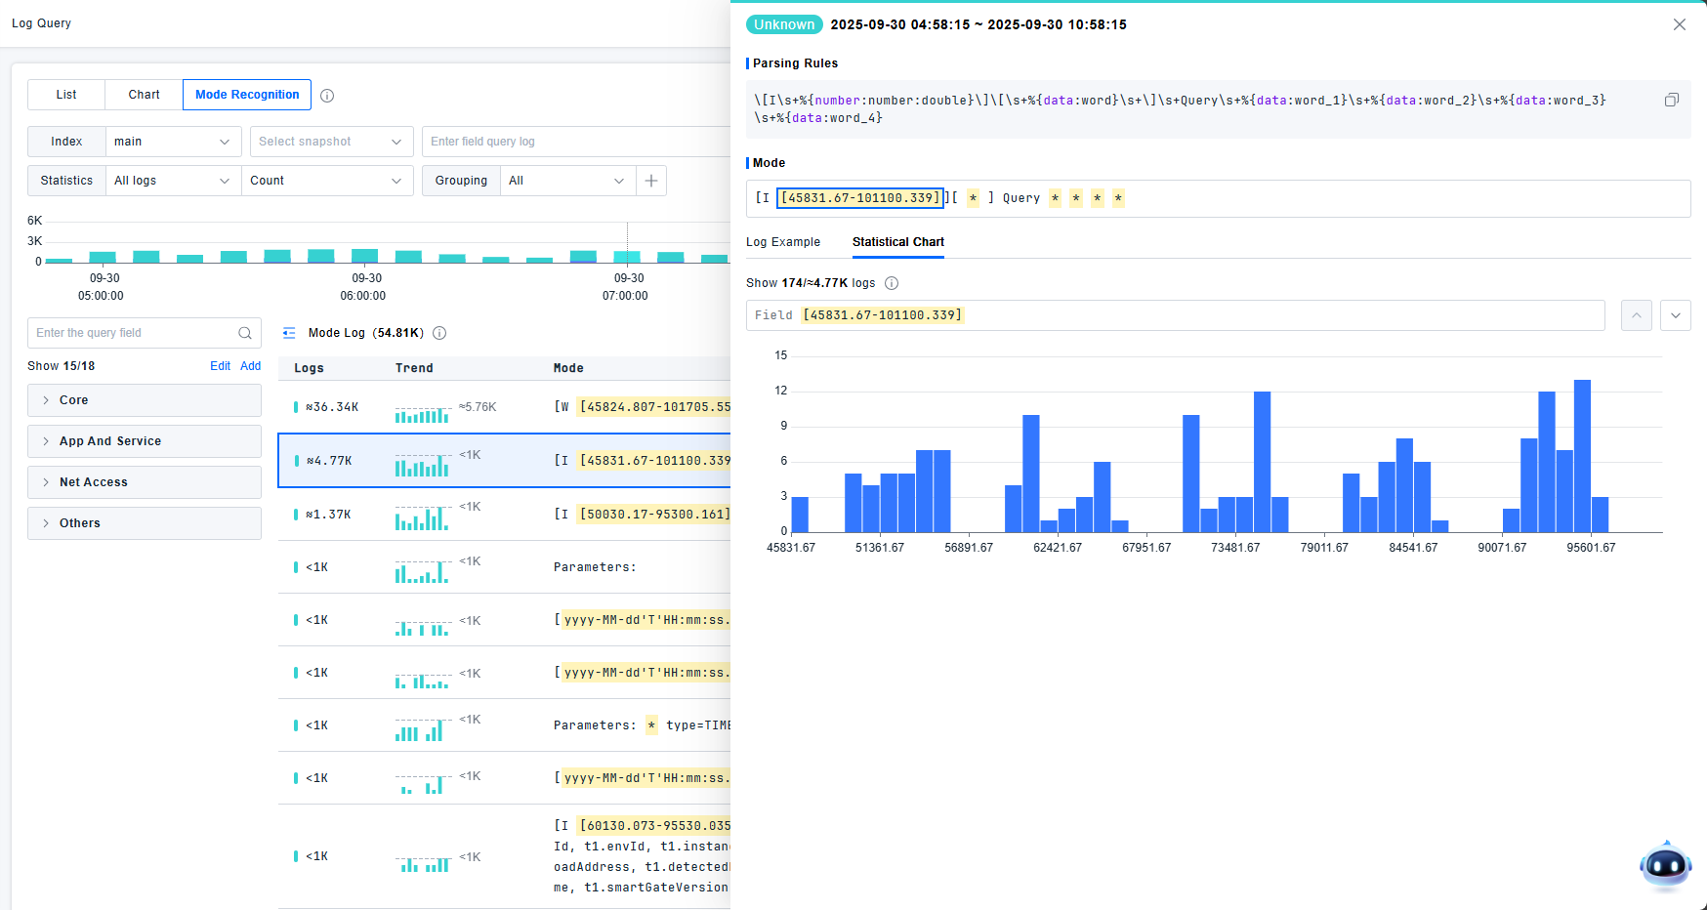Click the Add link for fields
Viewport: 1707px width, 910px height.
tap(250, 366)
